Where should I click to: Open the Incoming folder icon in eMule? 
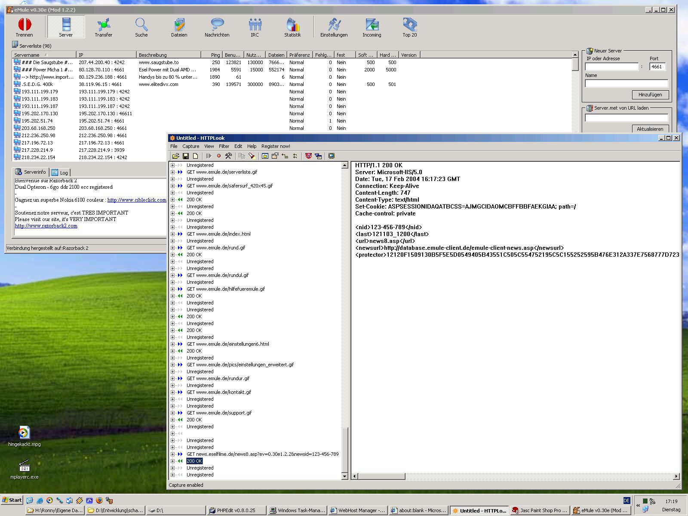[x=372, y=27]
